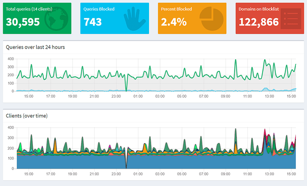Inspect the sharp dip in the green queries line
The width and height of the screenshot is (307, 186).
click(x=126, y=87)
